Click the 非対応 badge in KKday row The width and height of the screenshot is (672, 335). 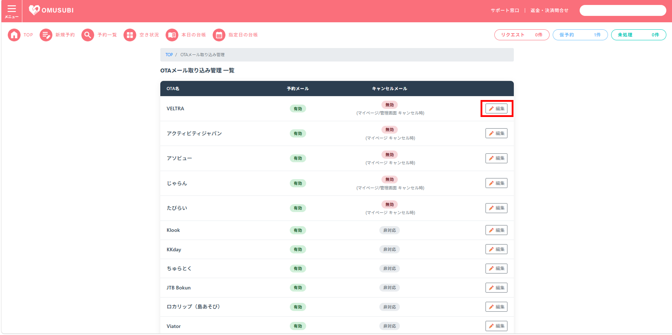(390, 249)
